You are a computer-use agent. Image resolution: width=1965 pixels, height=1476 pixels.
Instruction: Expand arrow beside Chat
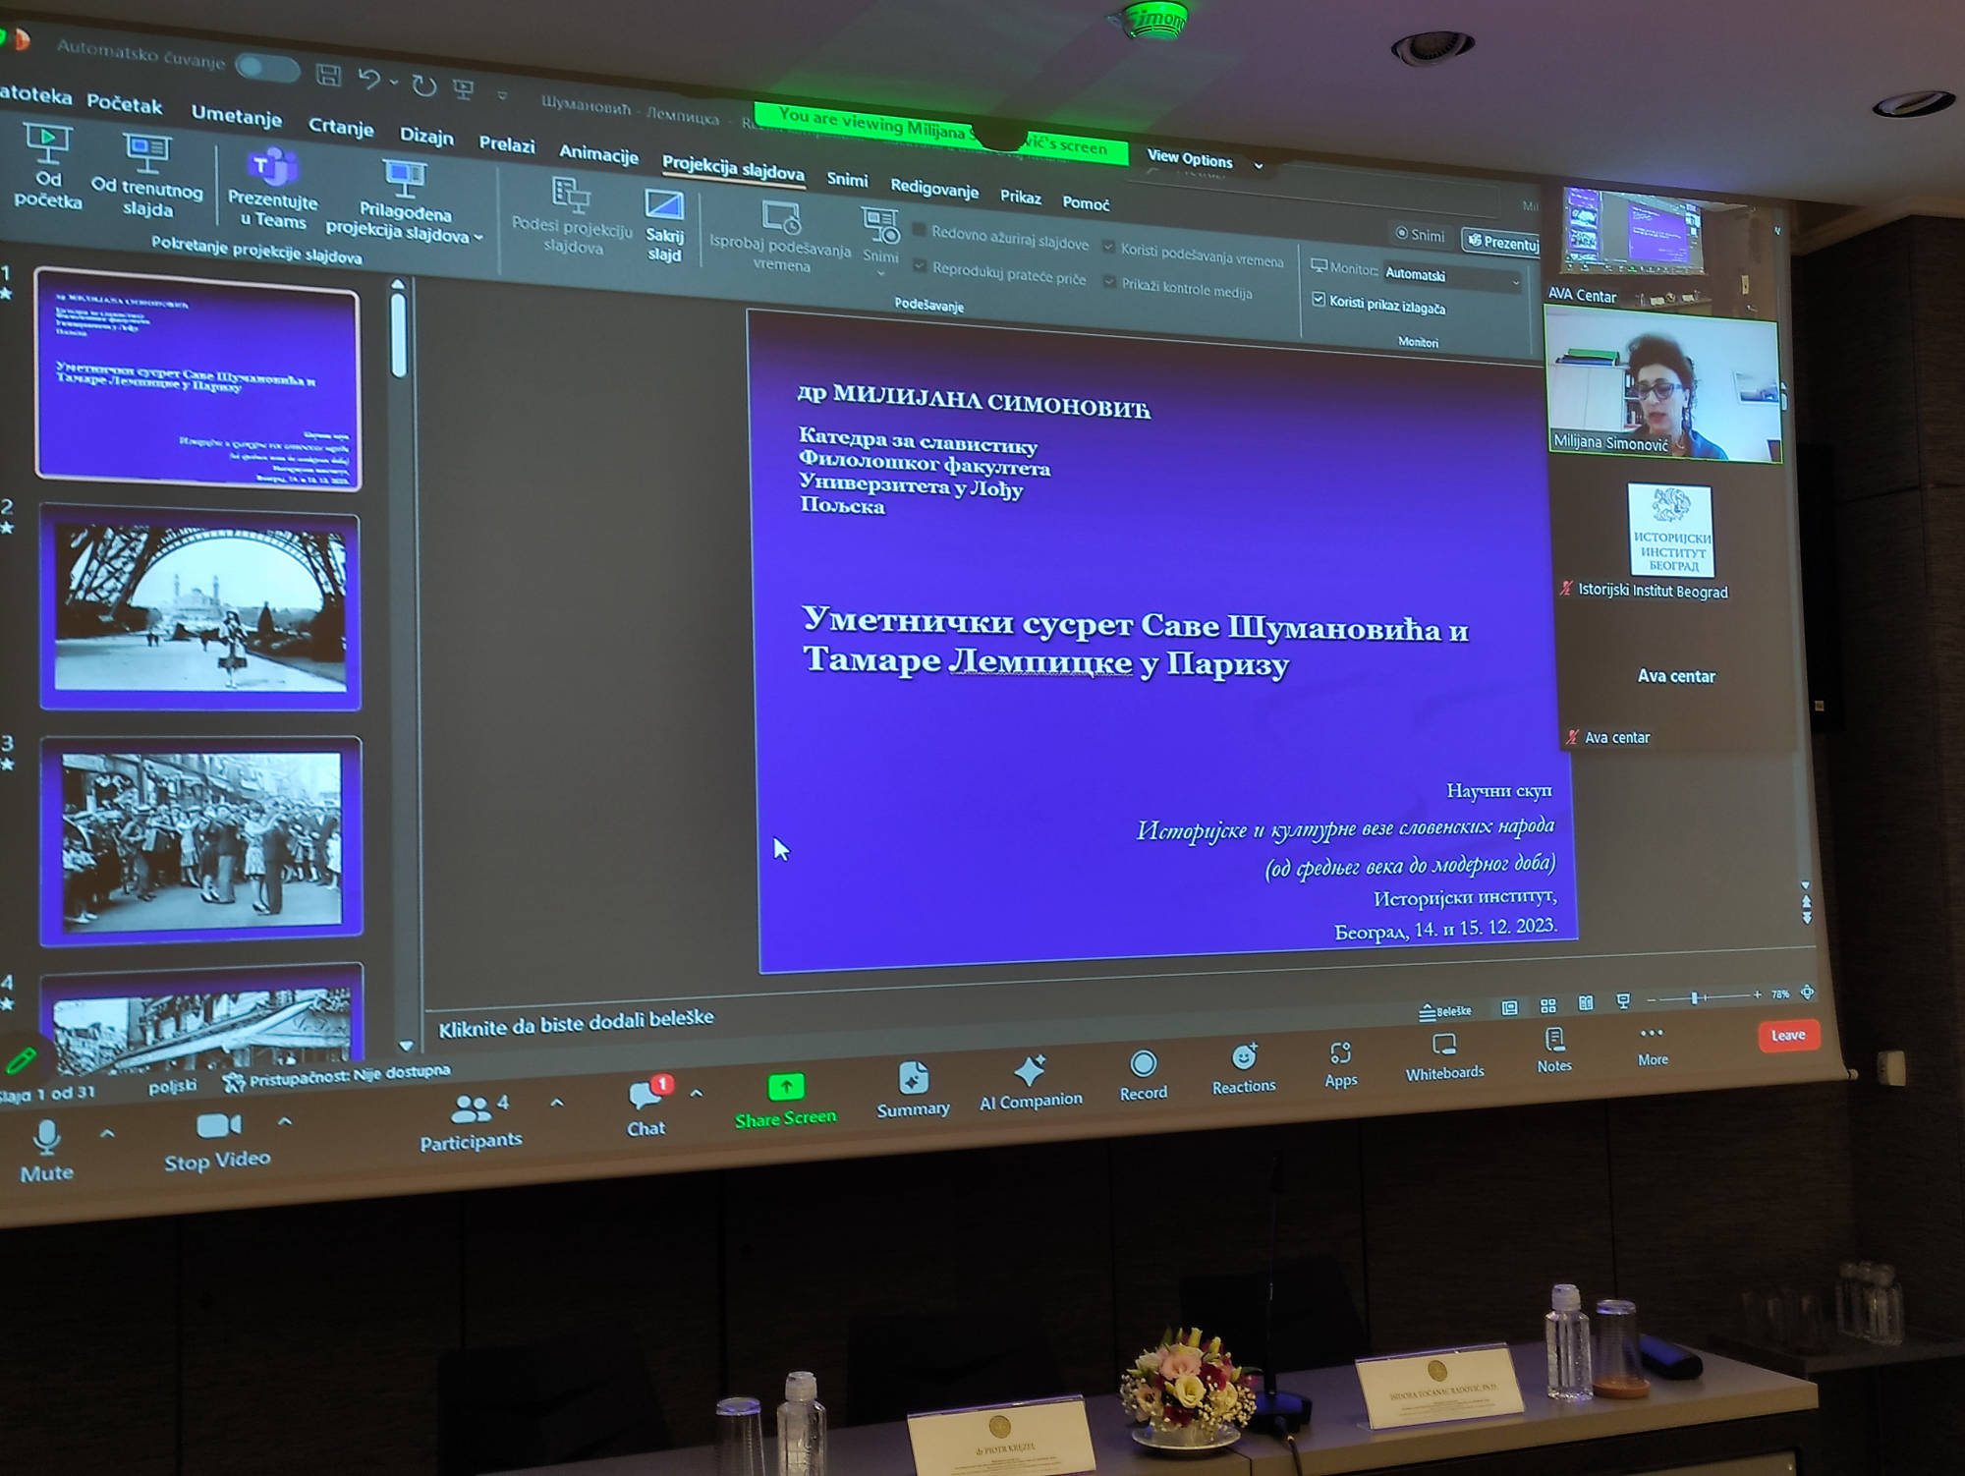pos(697,1093)
